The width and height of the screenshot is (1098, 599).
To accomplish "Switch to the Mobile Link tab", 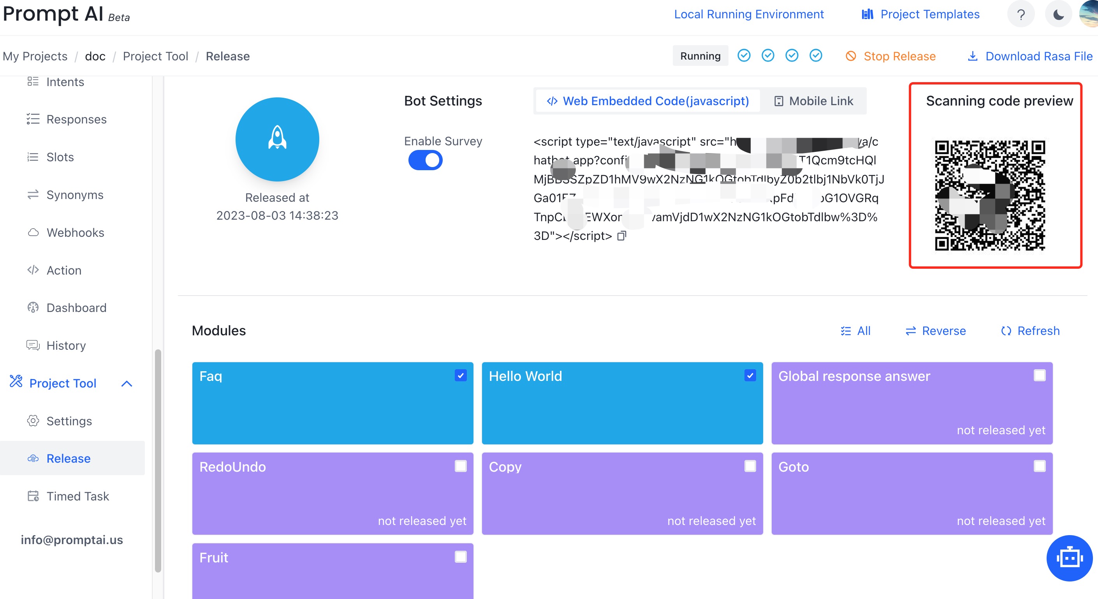I will click(813, 100).
